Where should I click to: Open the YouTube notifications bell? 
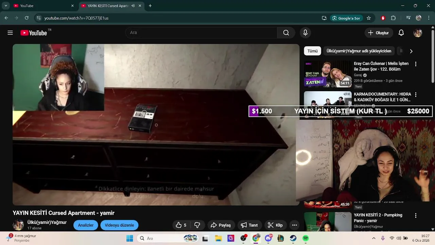pos(401,33)
